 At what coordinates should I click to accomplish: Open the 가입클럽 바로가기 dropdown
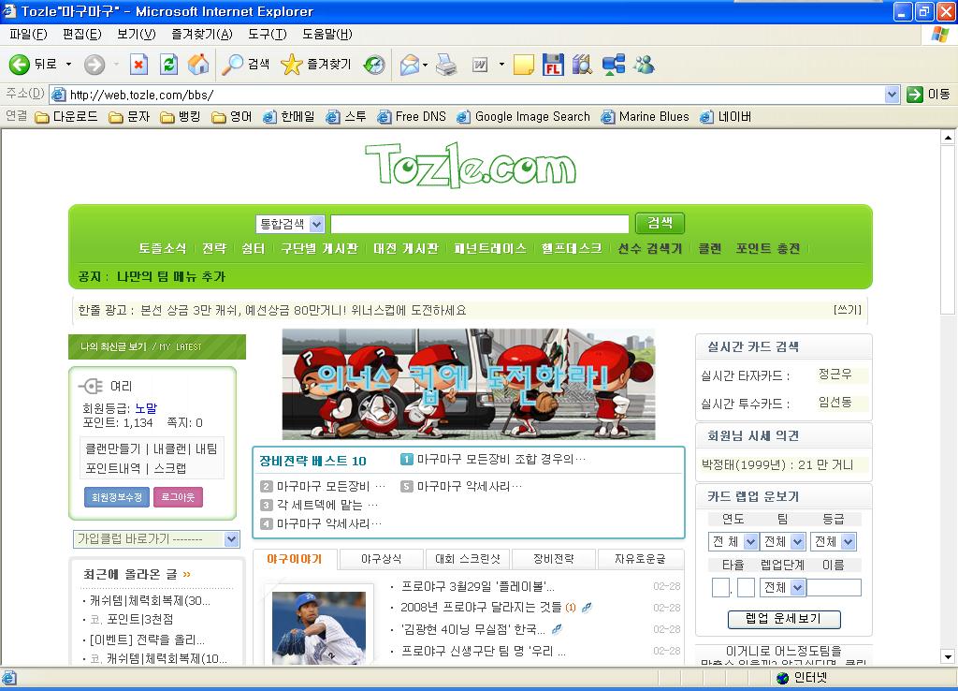(156, 539)
